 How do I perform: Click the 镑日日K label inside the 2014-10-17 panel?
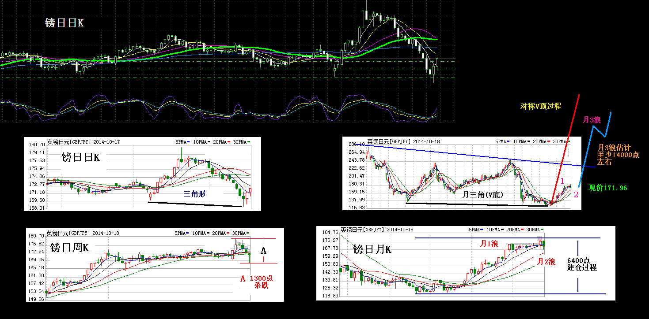[80, 157]
